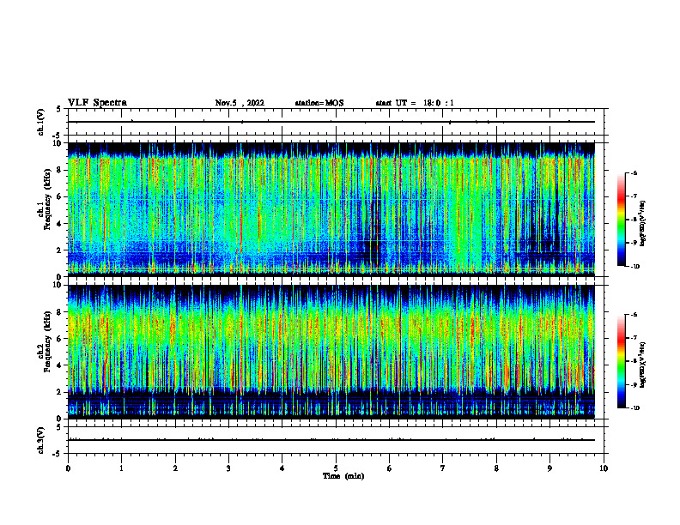Viewport: 680px width, 525px height.
Task: Select the "6" kHz tick on ch.2 frequency axis
Action: [x=60, y=338]
